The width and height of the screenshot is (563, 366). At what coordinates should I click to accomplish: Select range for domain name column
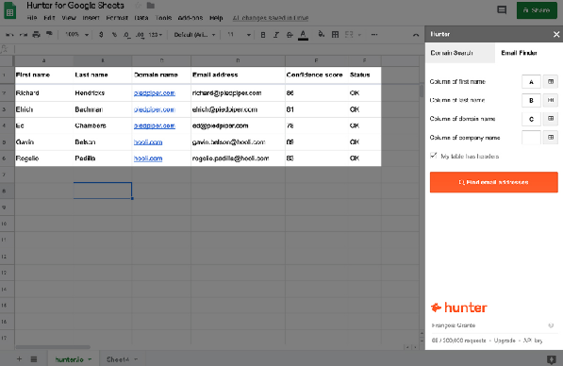(x=551, y=119)
